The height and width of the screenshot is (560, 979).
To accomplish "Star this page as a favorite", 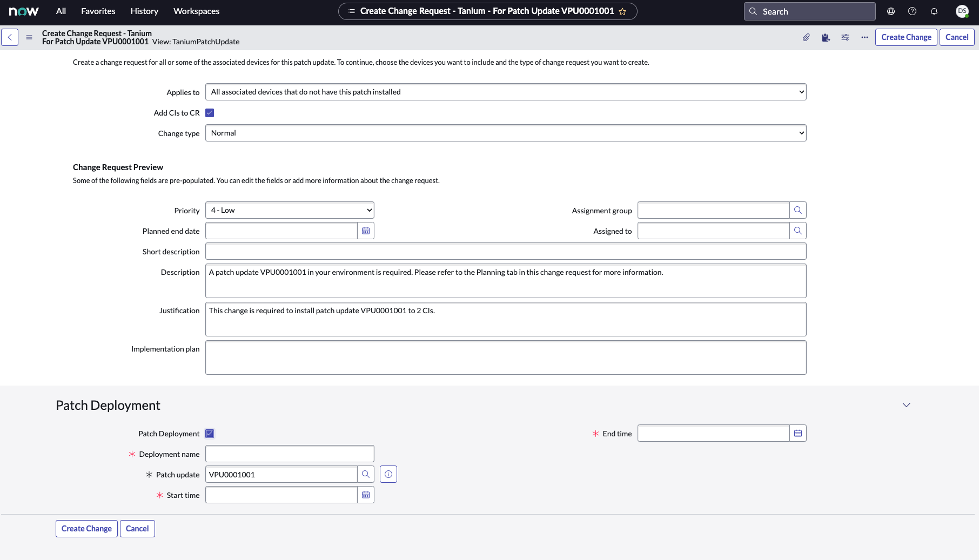I will point(622,11).
